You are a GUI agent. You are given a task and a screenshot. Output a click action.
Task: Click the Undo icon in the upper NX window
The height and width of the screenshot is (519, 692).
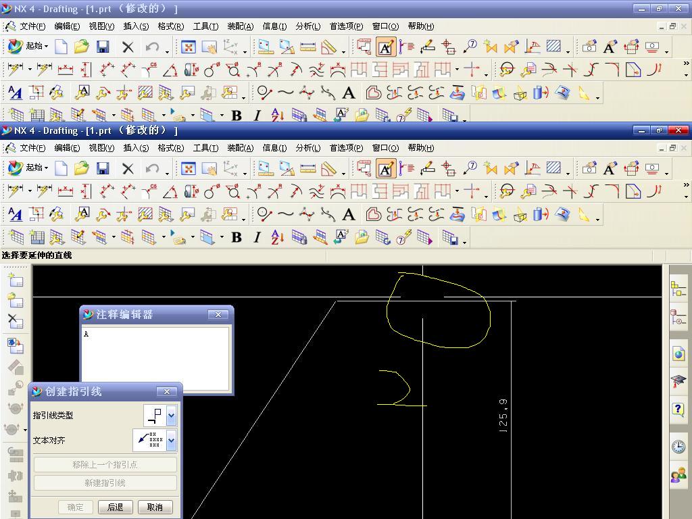pyautogui.click(x=152, y=47)
